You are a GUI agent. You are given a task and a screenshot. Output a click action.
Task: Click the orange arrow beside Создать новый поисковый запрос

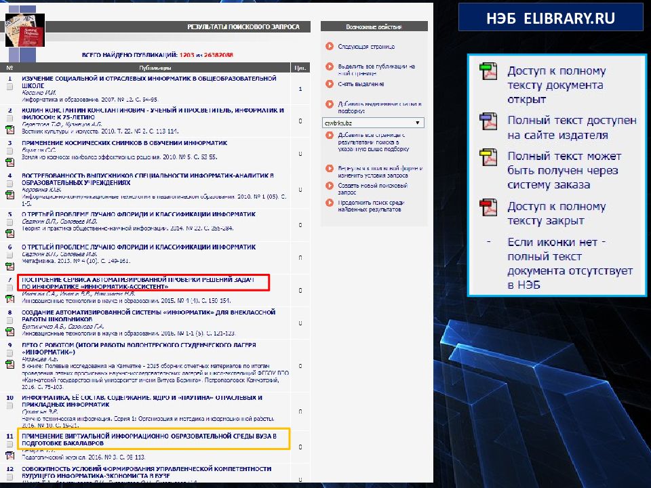pos(330,186)
